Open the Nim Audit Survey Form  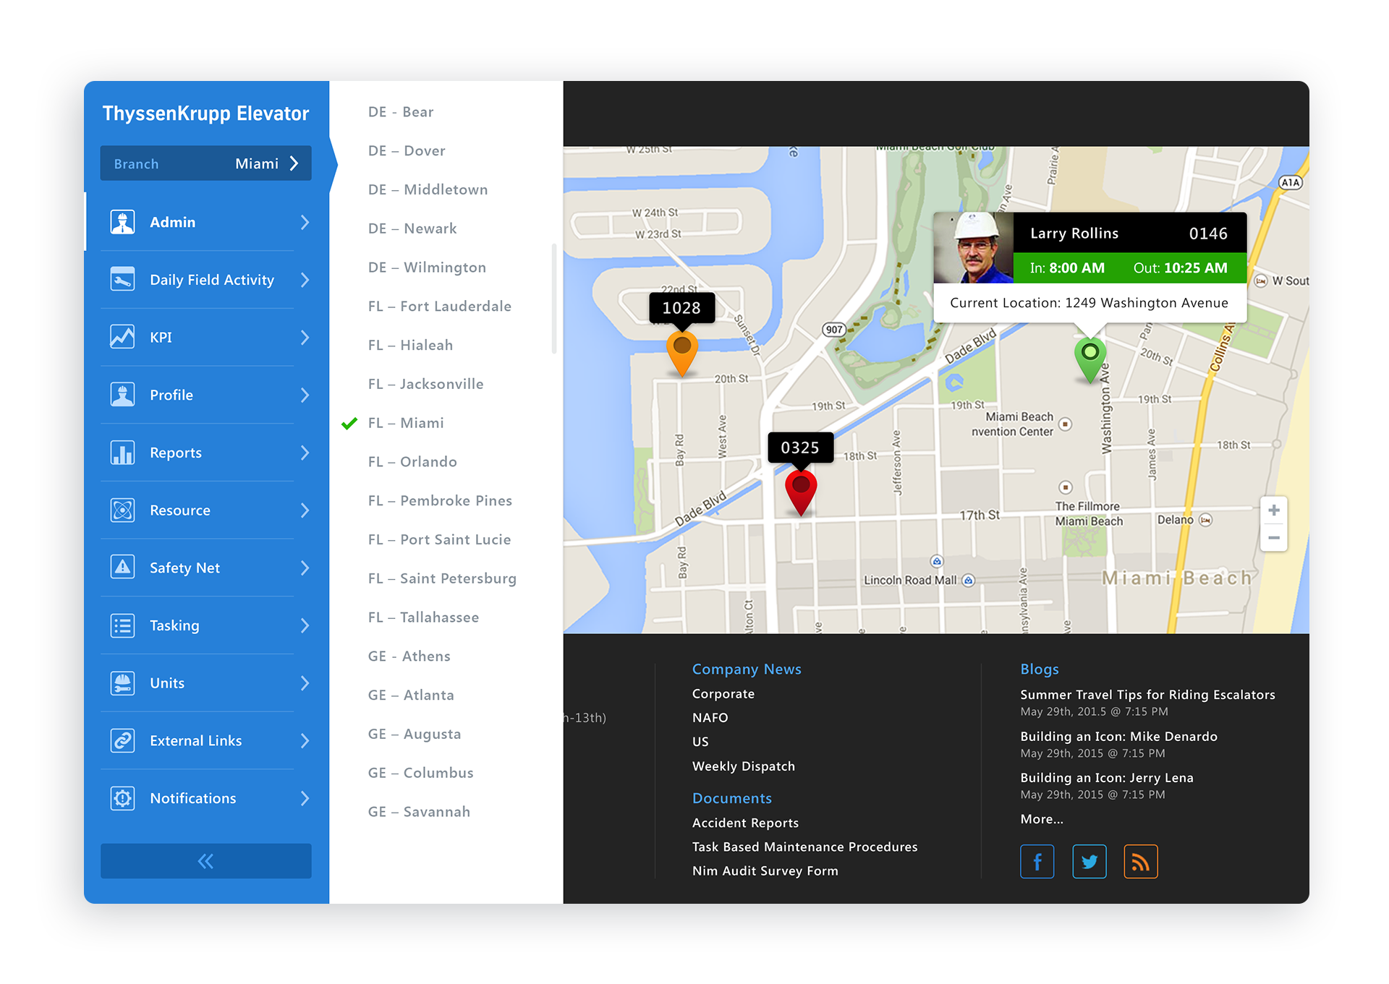(765, 871)
